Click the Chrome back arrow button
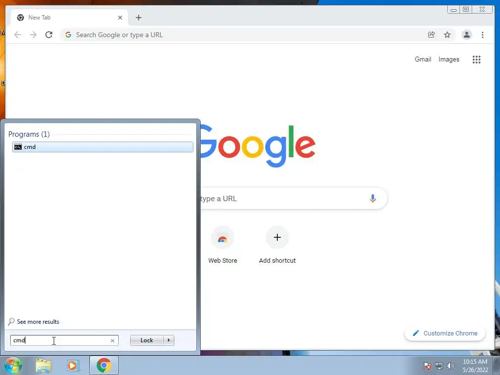The image size is (500, 375). 18,35
